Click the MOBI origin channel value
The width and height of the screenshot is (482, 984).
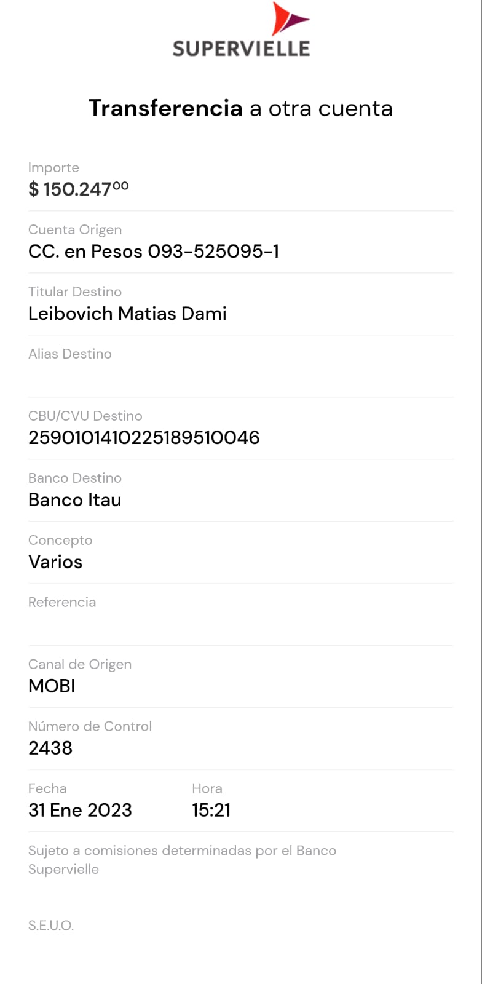click(52, 686)
